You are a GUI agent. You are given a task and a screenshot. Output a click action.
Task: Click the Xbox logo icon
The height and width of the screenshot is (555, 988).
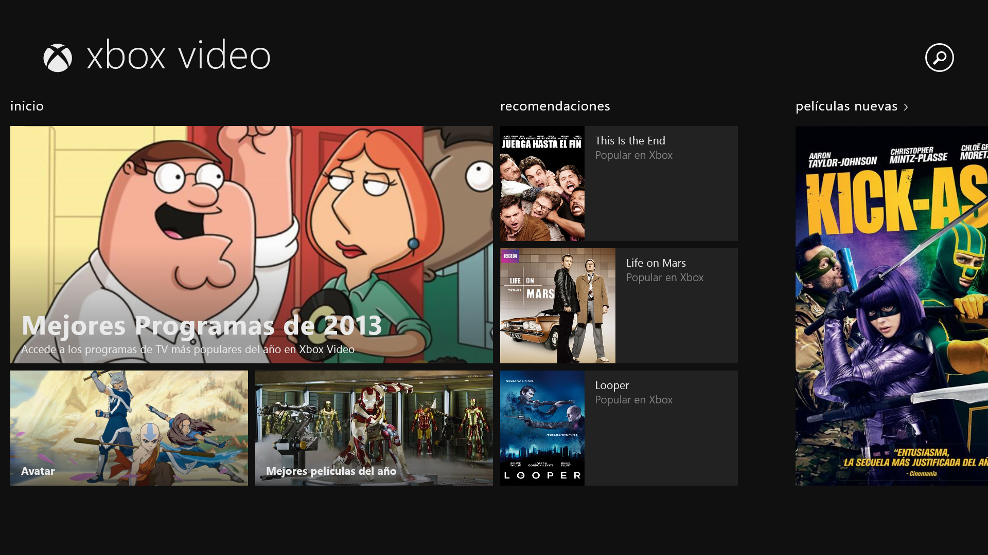click(58, 58)
